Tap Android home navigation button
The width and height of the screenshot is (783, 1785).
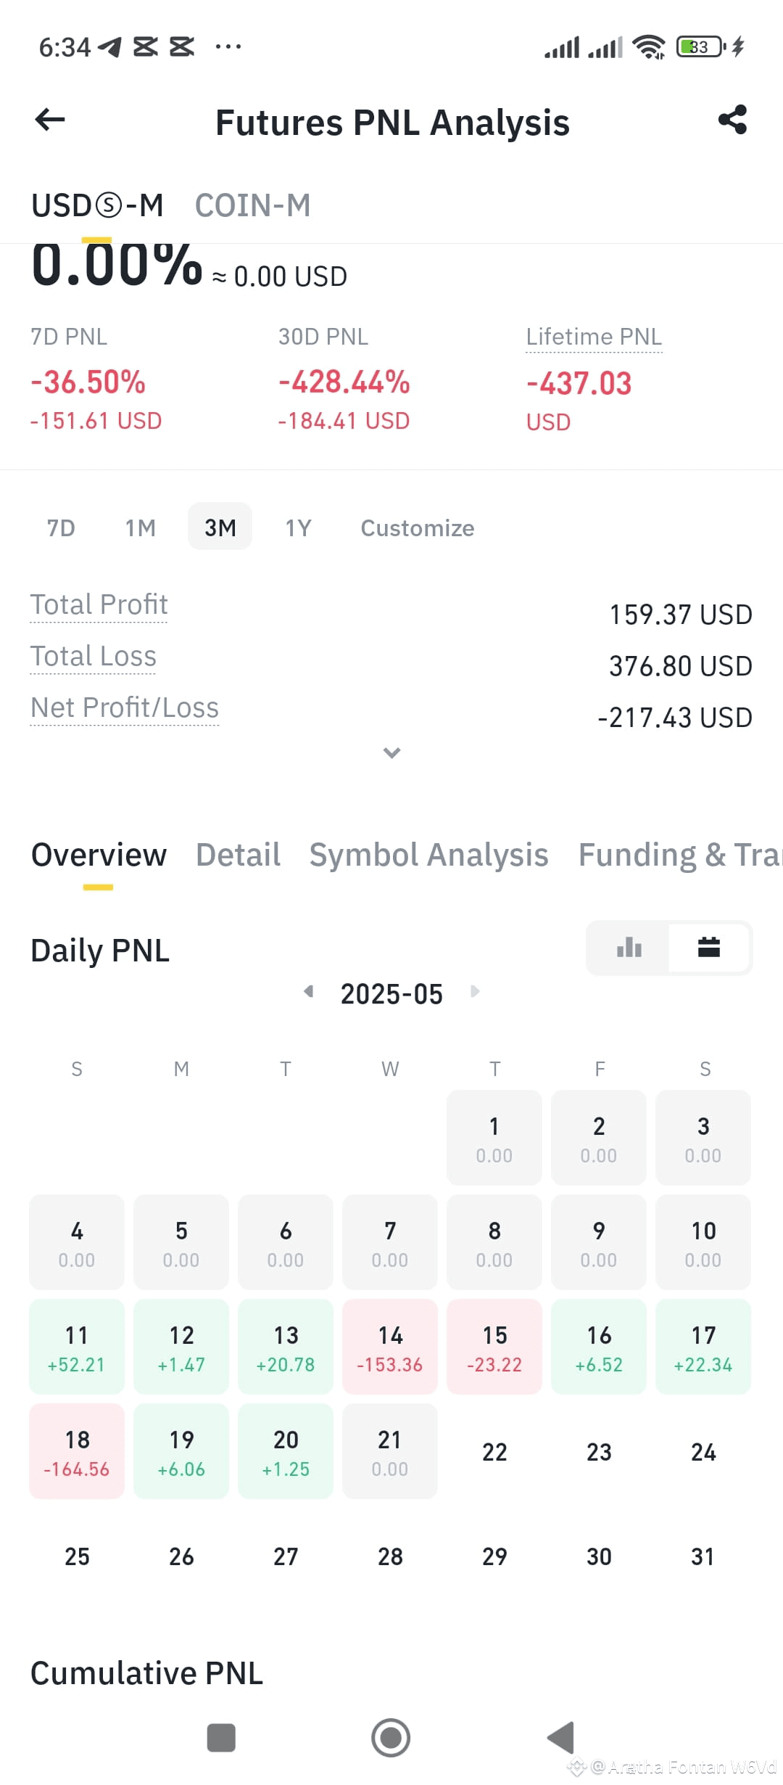391,1738
